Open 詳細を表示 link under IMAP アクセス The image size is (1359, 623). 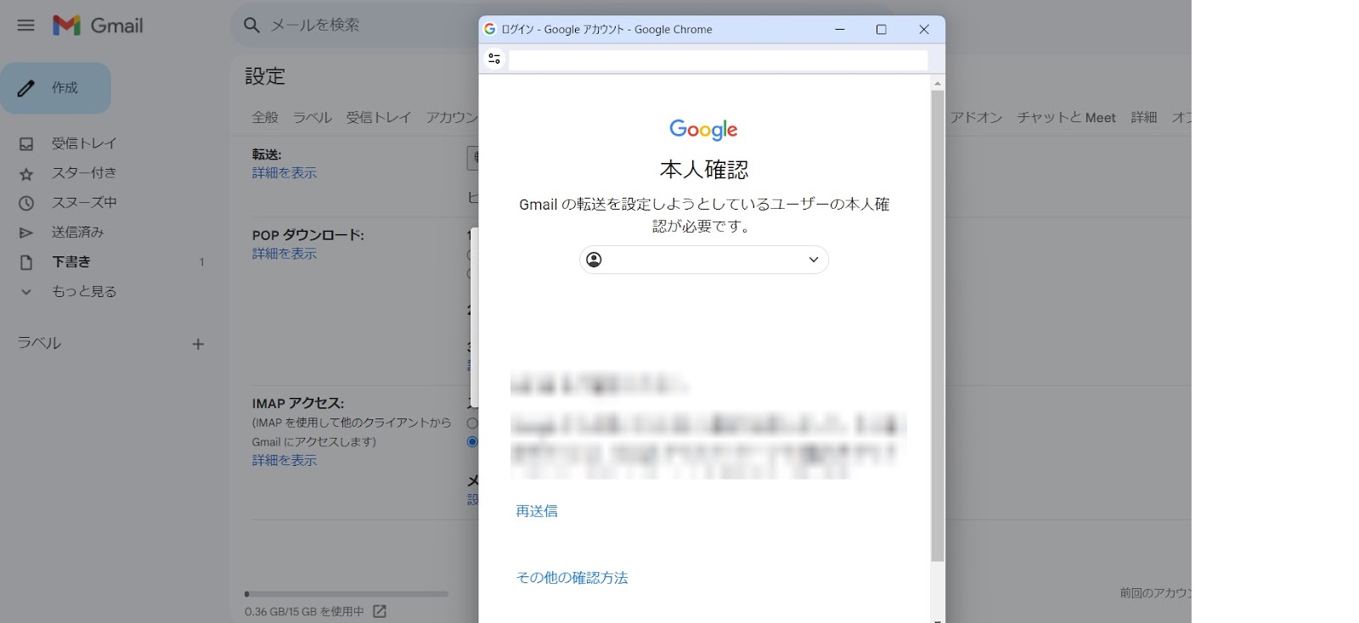coord(285,460)
